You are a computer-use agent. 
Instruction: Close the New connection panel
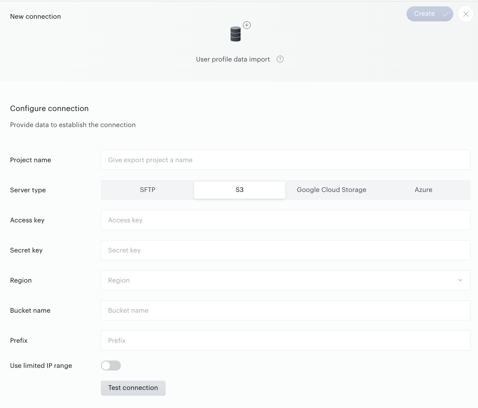click(x=466, y=14)
